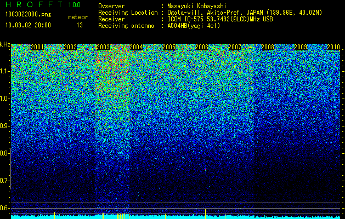Screen dimensions: 345x219
Task: Click the tall yellow spike below 2006
Action: 206,214
